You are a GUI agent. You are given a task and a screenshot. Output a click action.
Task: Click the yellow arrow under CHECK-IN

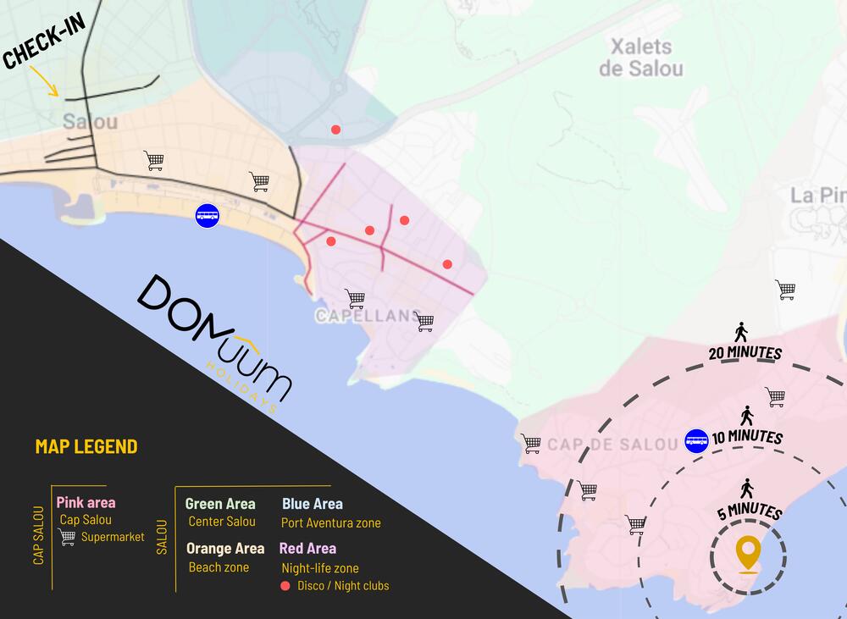click(x=44, y=81)
